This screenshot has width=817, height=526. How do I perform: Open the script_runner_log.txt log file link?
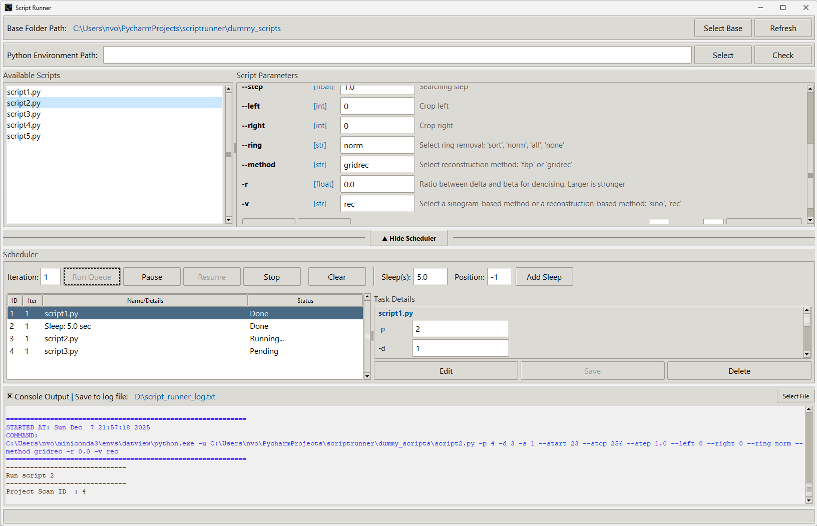(175, 396)
